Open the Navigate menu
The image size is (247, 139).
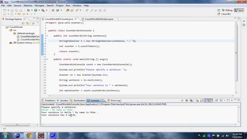[39, 5]
